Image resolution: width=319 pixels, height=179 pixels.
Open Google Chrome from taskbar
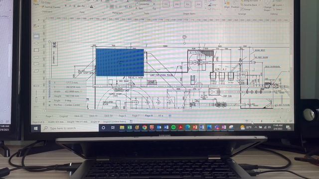[145, 127]
